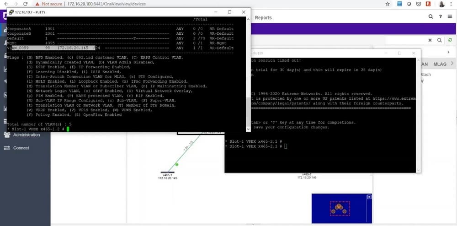The width and height of the screenshot is (457, 226).
Task: Collapse the topology minimap panel
Action: coord(369,197)
